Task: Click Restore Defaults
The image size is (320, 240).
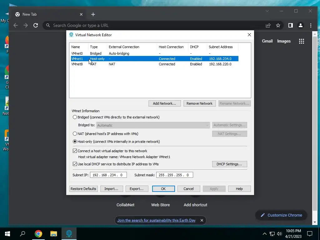Action: 83,189
